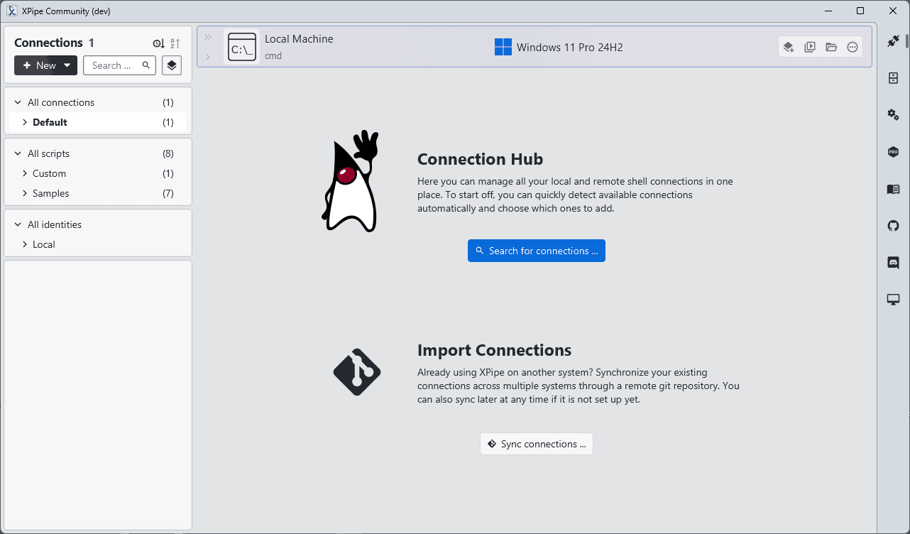Click the run scripts icon on Local Machine
Screen dimensions: 910x534
pos(810,48)
